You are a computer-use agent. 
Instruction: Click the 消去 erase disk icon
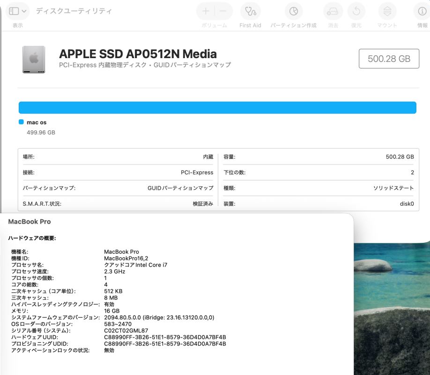click(333, 11)
